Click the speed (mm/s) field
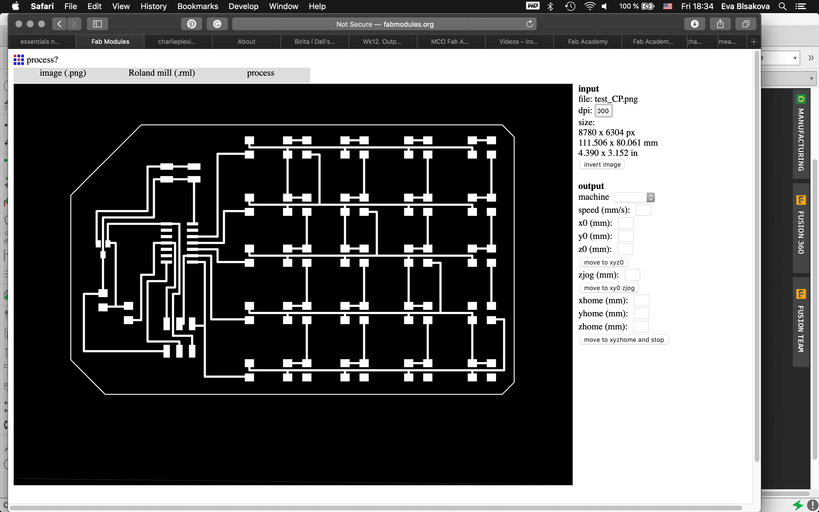The width and height of the screenshot is (819, 512). coord(643,210)
